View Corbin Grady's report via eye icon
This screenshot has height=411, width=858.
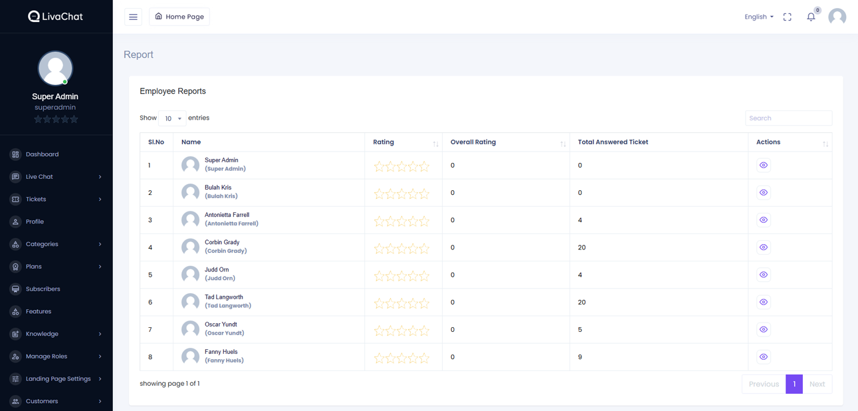coord(763,247)
